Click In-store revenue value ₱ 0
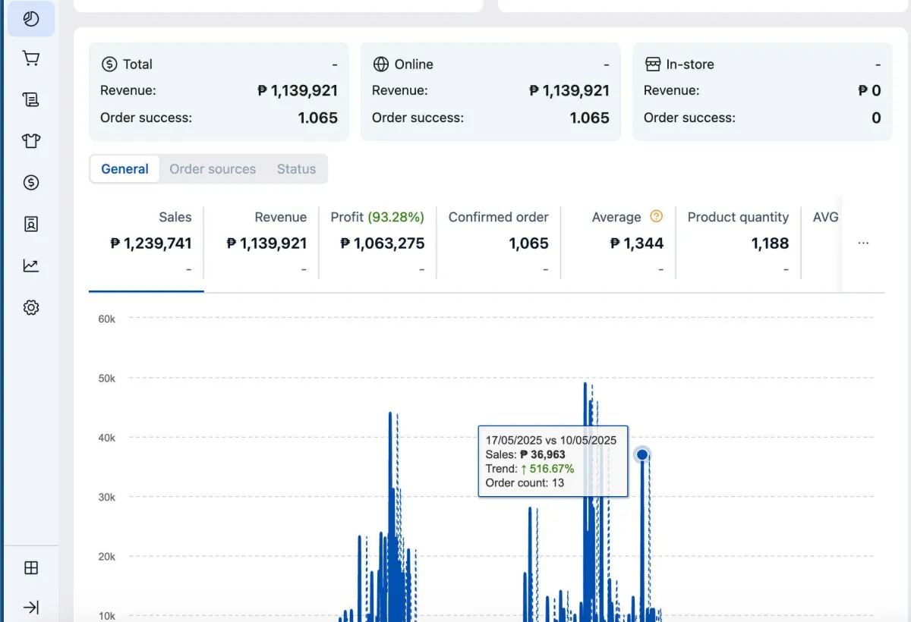 point(869,90)
